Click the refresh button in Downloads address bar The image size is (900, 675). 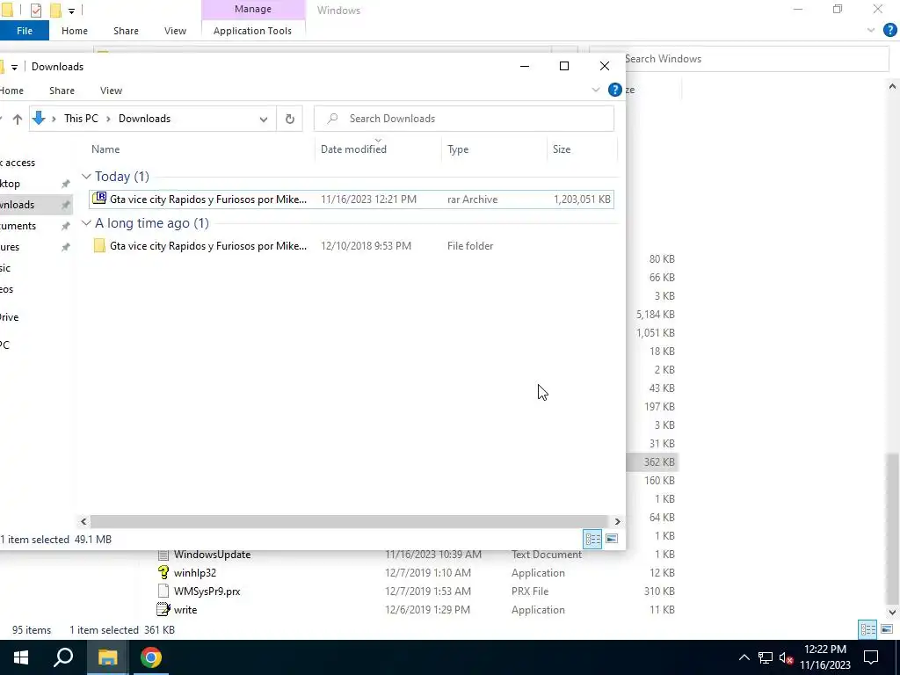290,119
